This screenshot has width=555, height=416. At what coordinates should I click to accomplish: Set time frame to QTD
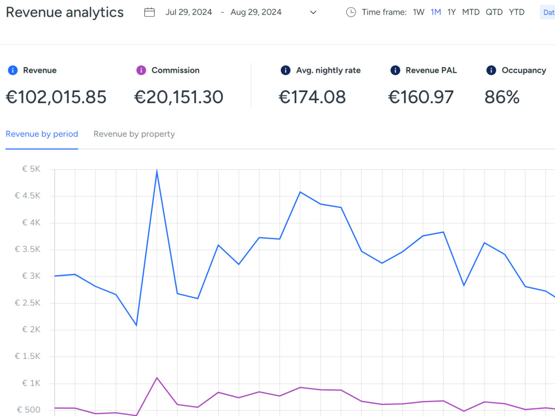[x=494, y=12]
